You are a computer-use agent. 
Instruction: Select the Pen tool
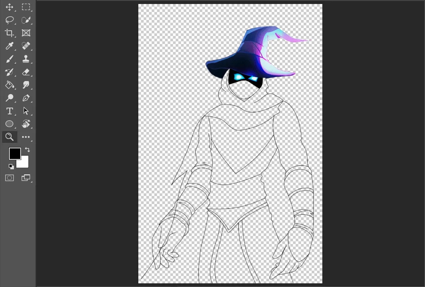point(26,98)
